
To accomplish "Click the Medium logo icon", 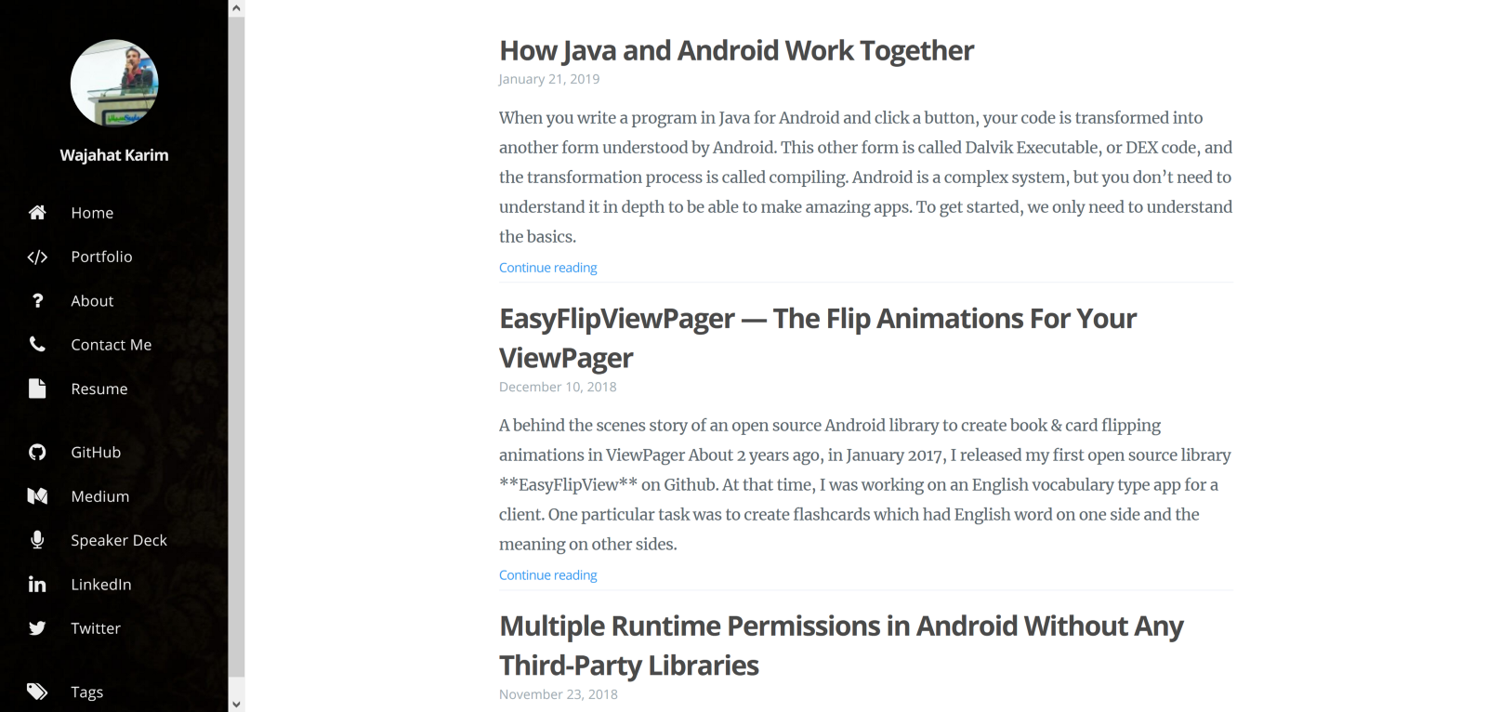I will [37, 496].
